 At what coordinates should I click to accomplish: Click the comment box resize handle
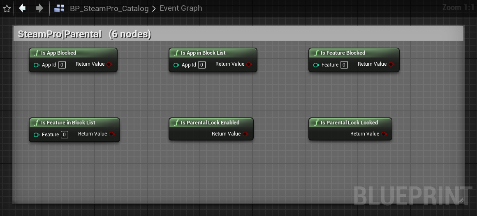point(460,200)
